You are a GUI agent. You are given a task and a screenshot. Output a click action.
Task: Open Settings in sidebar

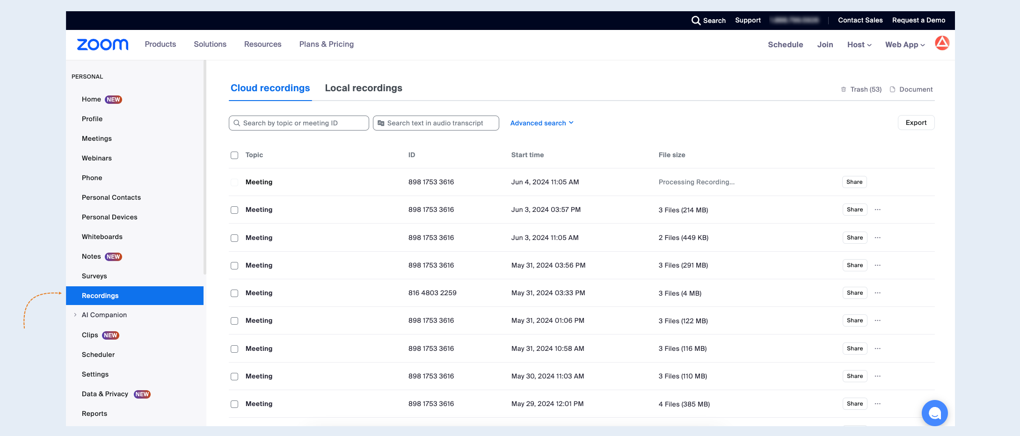[95, 374]
